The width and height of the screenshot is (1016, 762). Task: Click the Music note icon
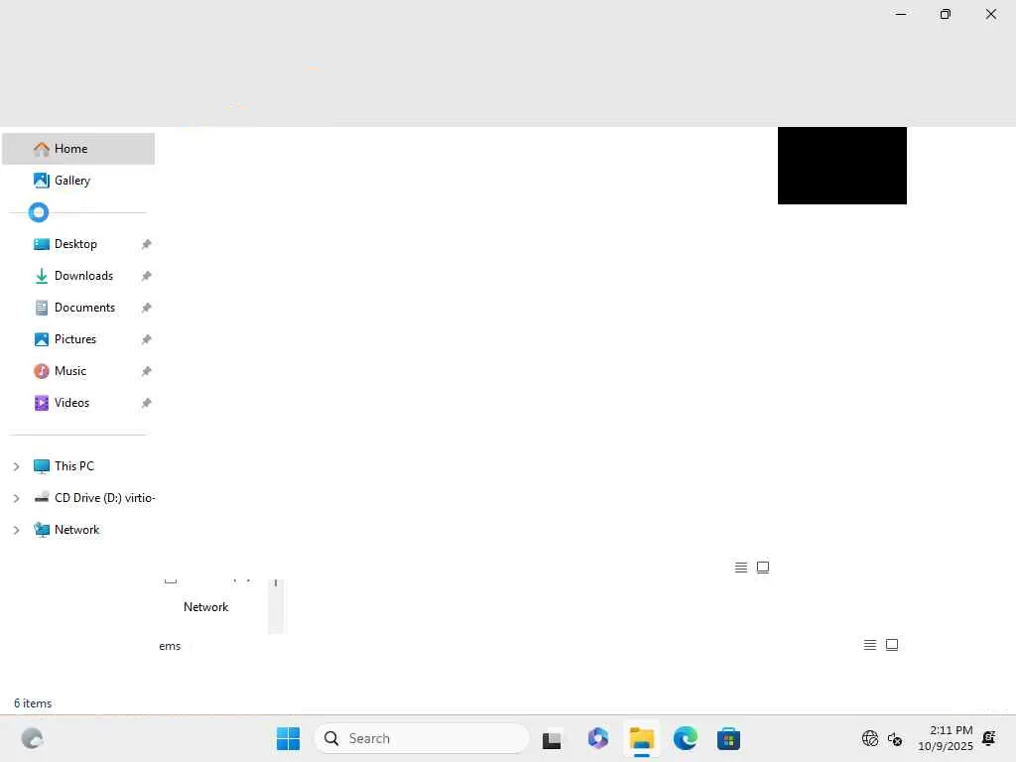(42, 371)
